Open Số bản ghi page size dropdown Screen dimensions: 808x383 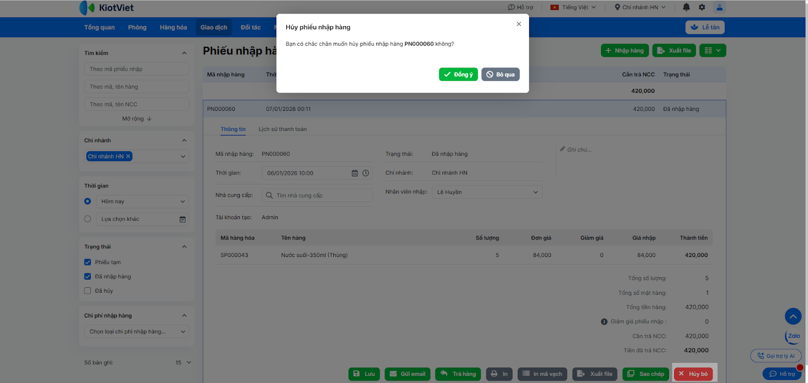[183, 363]
